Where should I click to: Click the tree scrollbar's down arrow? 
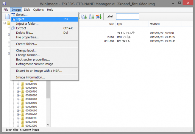tap(48, 125)
